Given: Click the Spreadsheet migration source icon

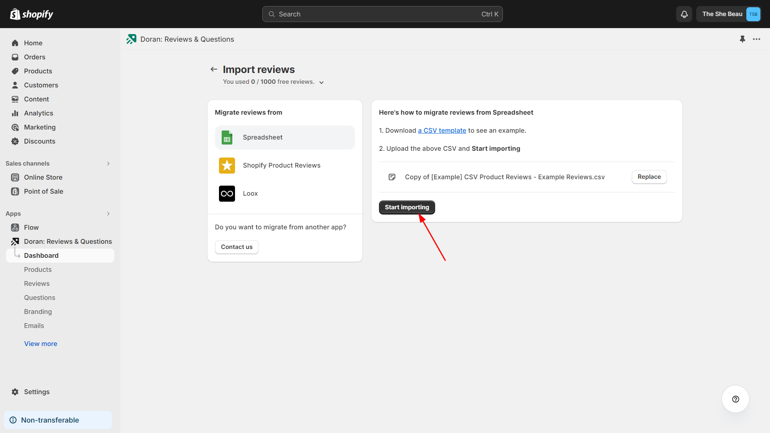Looking at the screenshot, I should pyautogui.click(x=226, y=137).
